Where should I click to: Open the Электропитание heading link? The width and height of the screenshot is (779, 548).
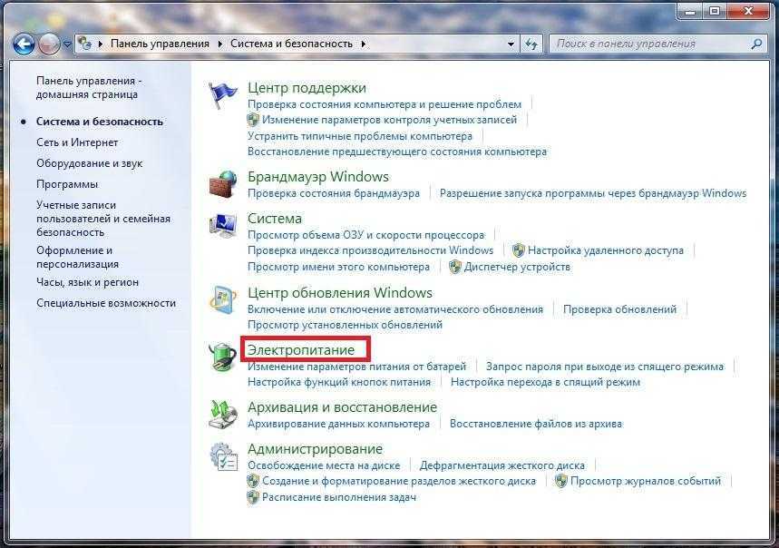[301, 350]
